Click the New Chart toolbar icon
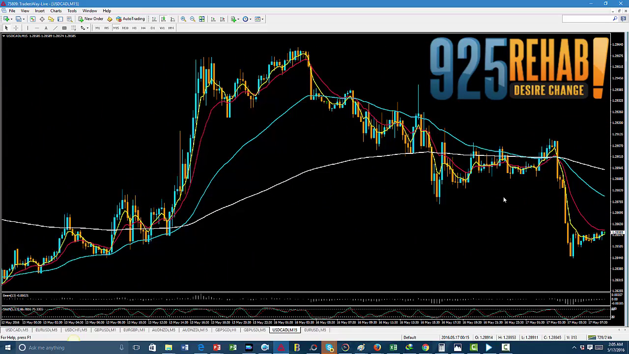 tap(7, 19)
